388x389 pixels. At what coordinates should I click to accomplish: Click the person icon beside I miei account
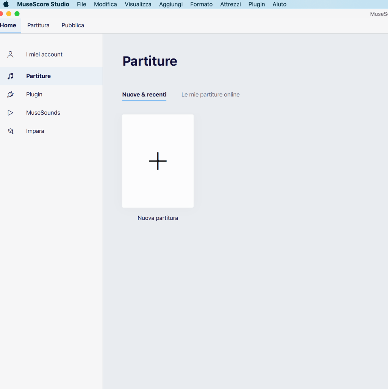coord(11,55)
